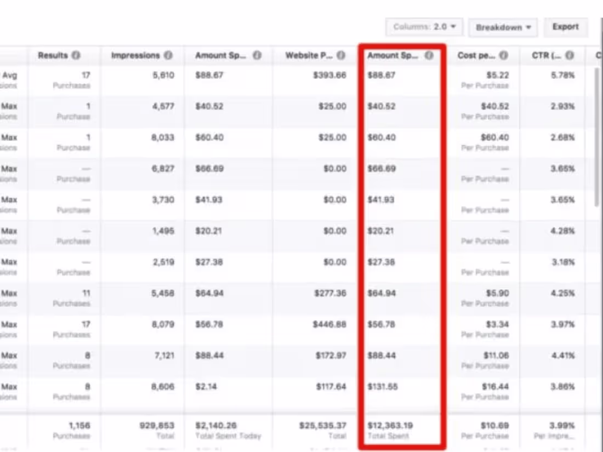
Task: Click the Website Purchases info icon
Action: pyautogui.click(x=342, y=55)
